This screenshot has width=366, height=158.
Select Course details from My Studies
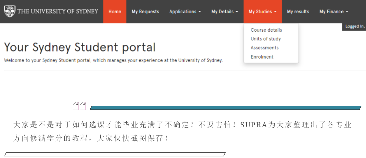tap(266, 30)
